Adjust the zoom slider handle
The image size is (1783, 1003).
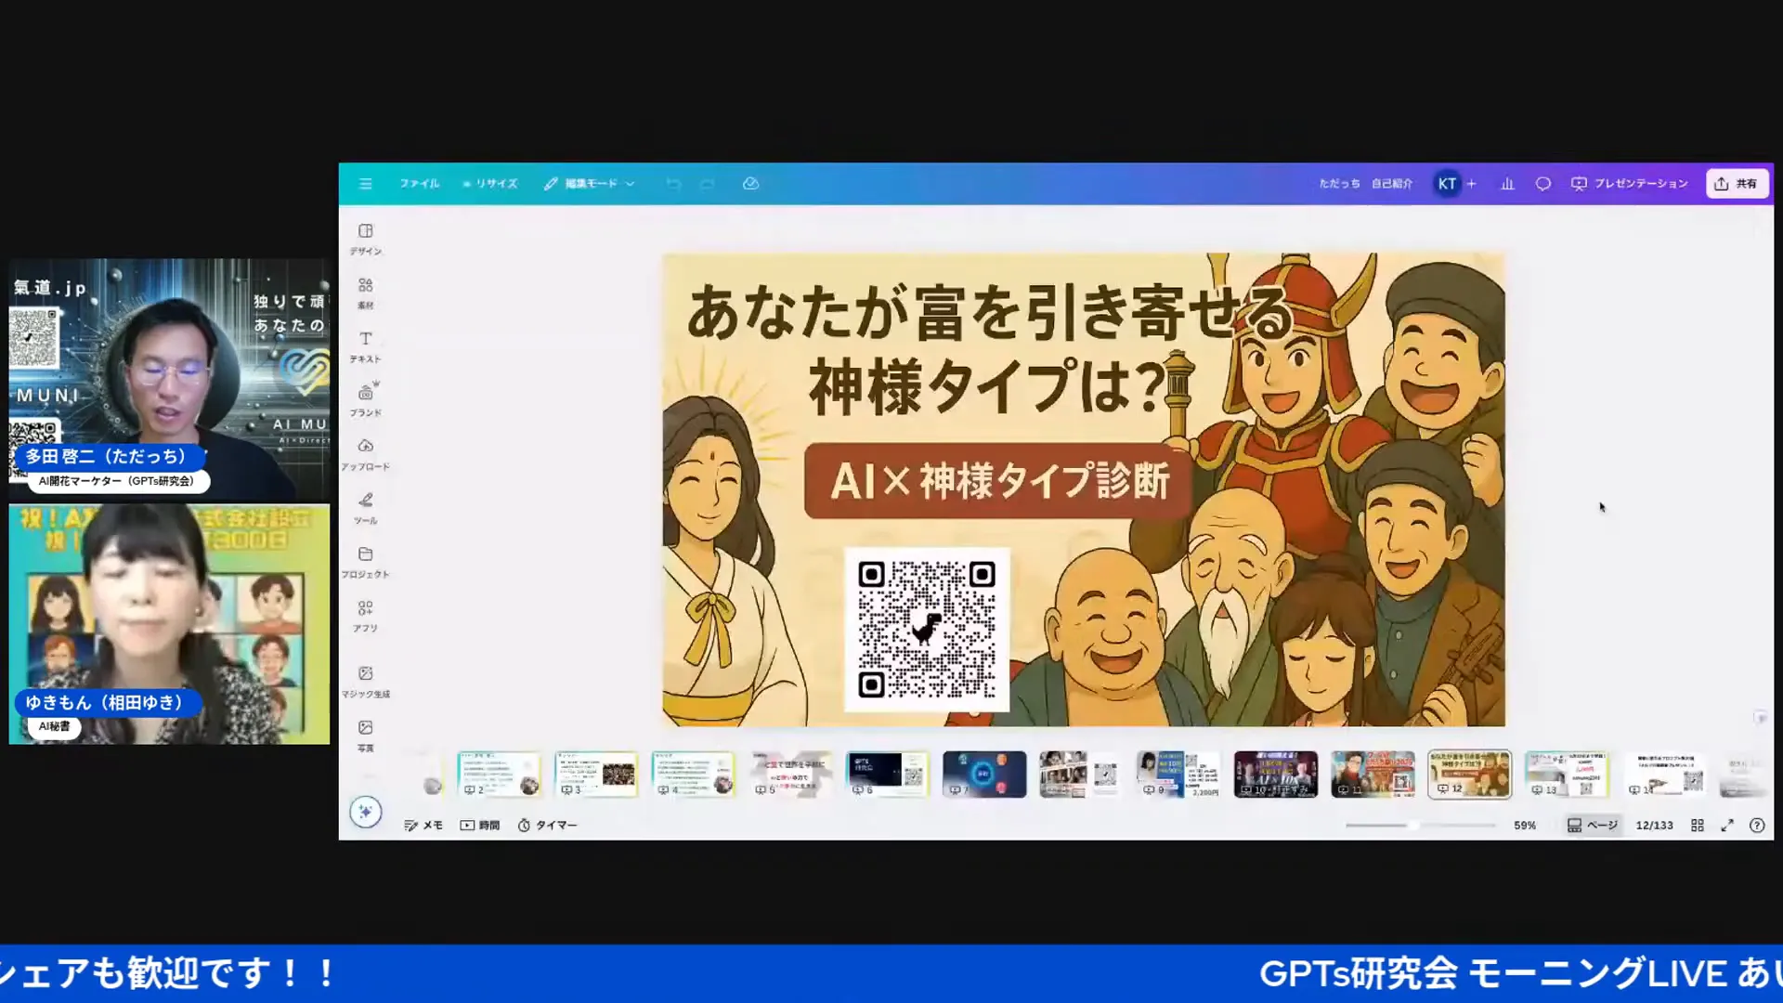[x=1412, y=825]
